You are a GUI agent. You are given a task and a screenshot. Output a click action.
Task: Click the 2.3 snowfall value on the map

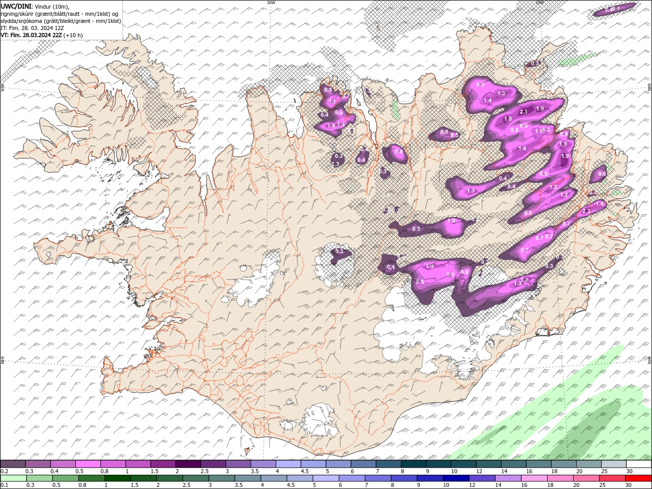point(586,211)
